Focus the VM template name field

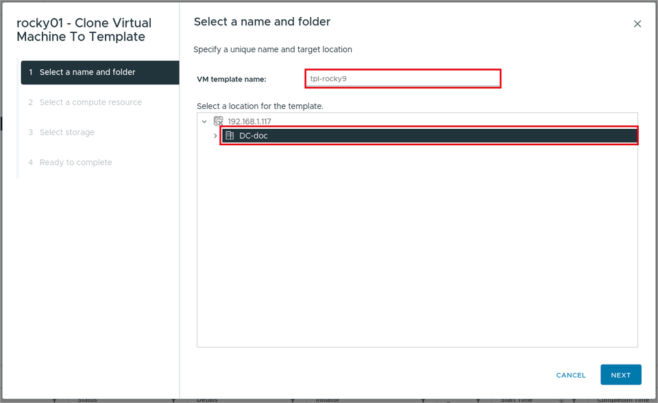click(x=403, y=79)
